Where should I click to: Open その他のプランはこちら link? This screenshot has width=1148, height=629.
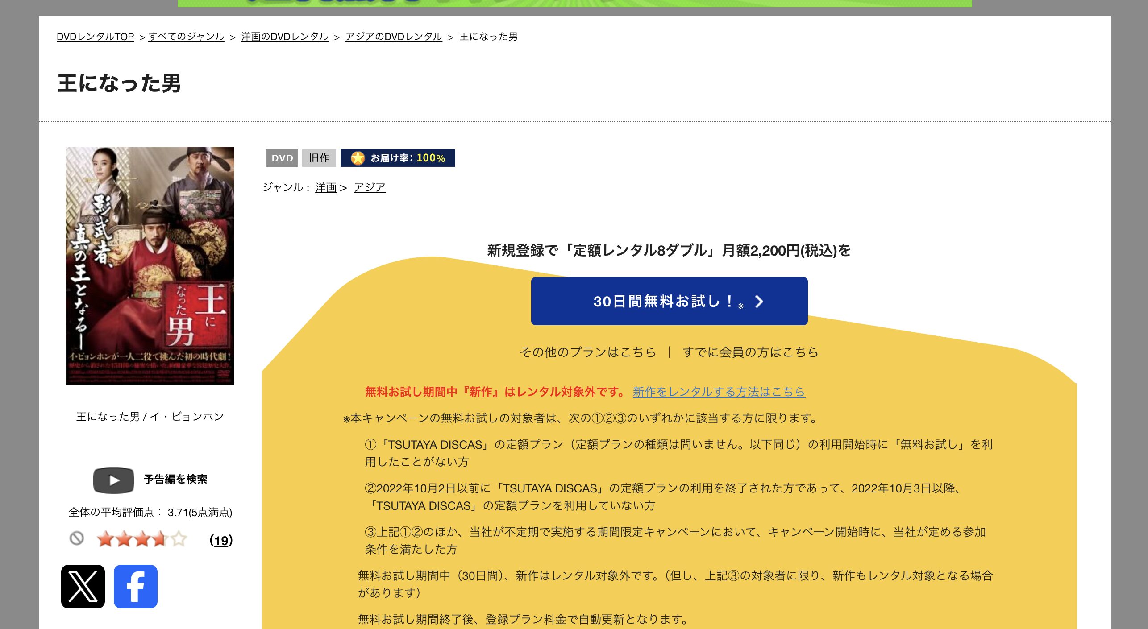click(588, 352)
